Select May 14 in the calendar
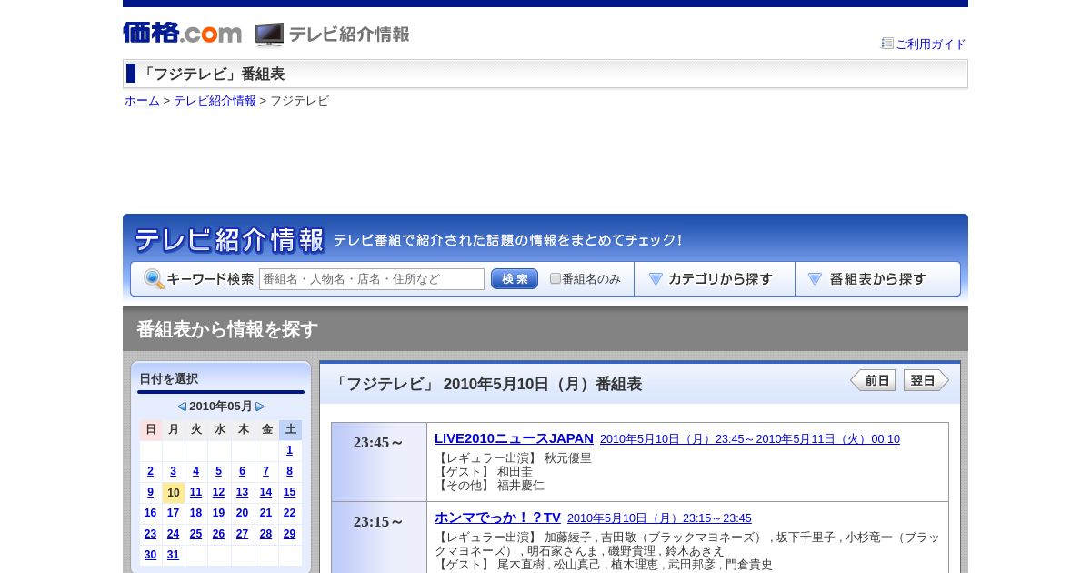1091x573 pixels. [x=265, y=492]
